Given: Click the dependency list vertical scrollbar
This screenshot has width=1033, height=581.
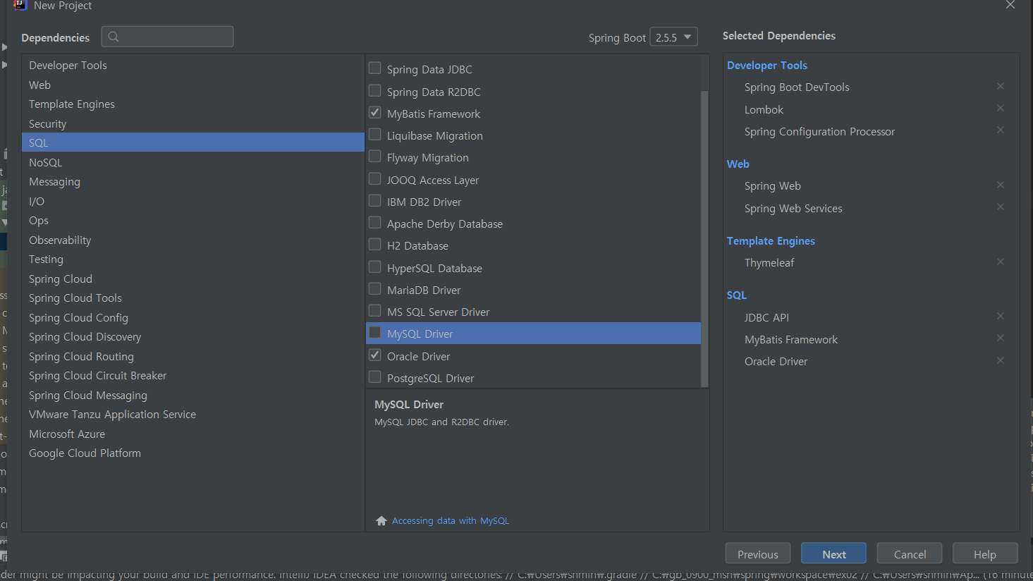Looking at the screenshot, I should coord(704,239).
